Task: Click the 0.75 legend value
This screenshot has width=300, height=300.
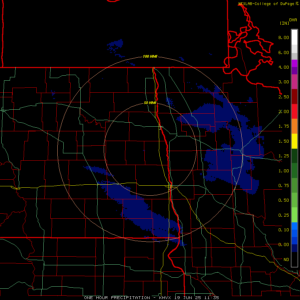Action: (284, 186)
